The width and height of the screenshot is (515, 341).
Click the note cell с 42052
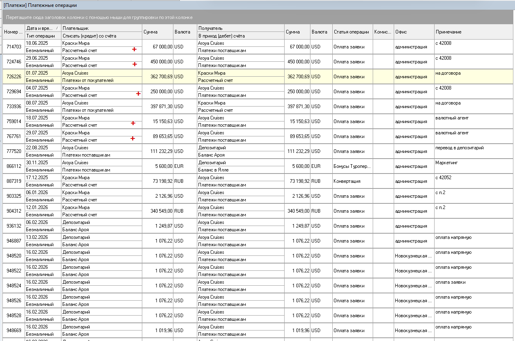point(474,181)
